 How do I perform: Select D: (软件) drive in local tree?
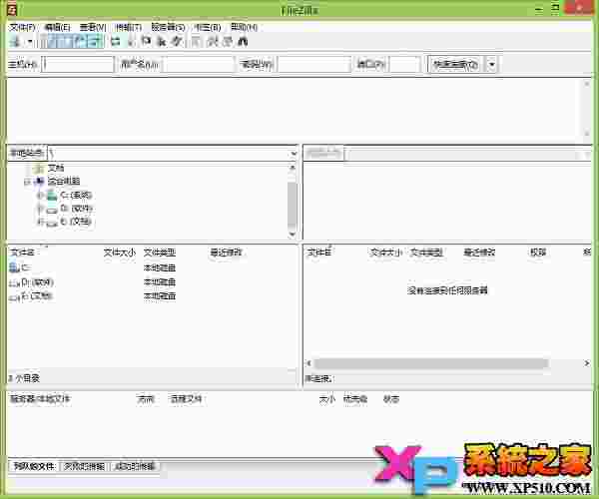click(76, 209)
